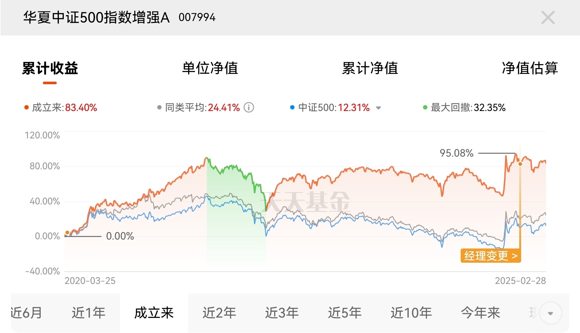Select the 累计收益 tab
Screen dimensions: 580x333
(50, 68)
